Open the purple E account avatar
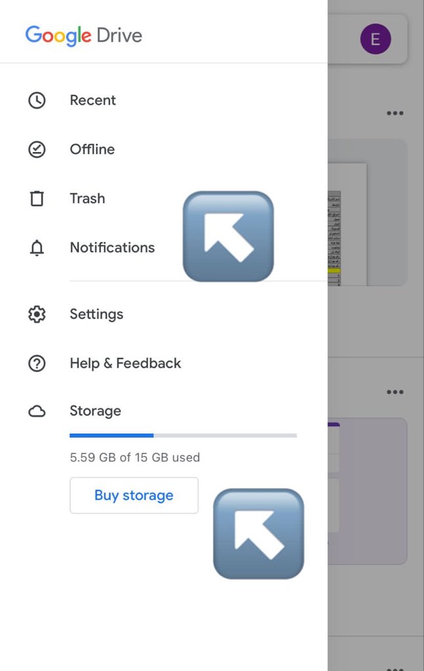This screenshot has width=424, height=671. tap(376, 39)
